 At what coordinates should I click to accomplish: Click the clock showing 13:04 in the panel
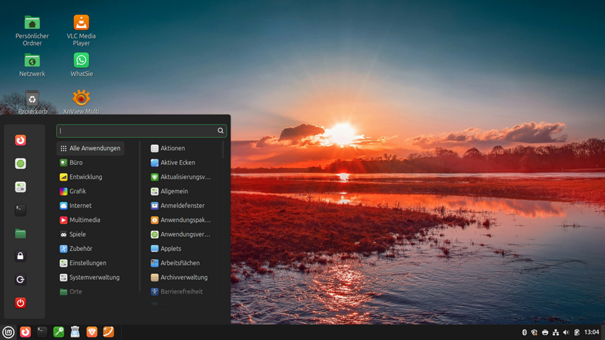tap(591, 333)
